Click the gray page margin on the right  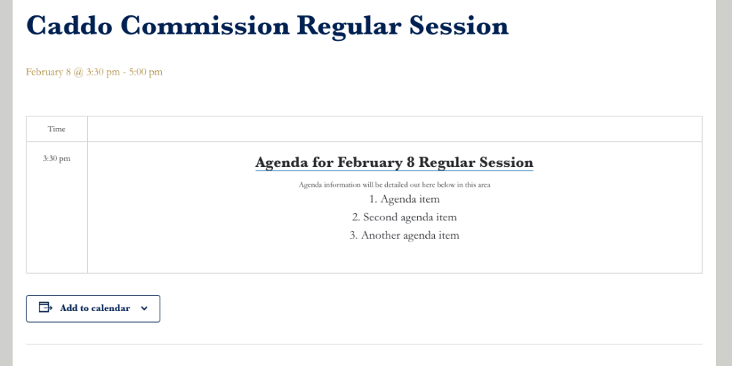pos(724,183)
